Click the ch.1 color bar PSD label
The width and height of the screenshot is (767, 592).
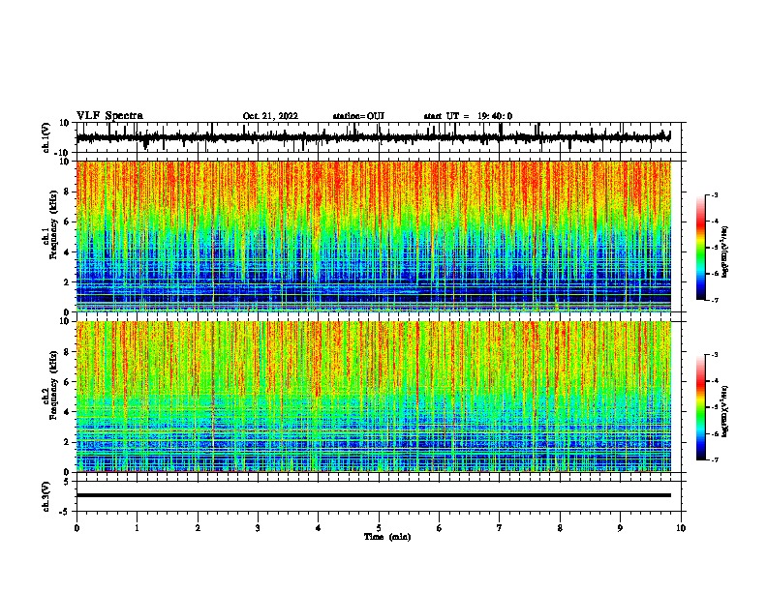(x=725, y=252)
